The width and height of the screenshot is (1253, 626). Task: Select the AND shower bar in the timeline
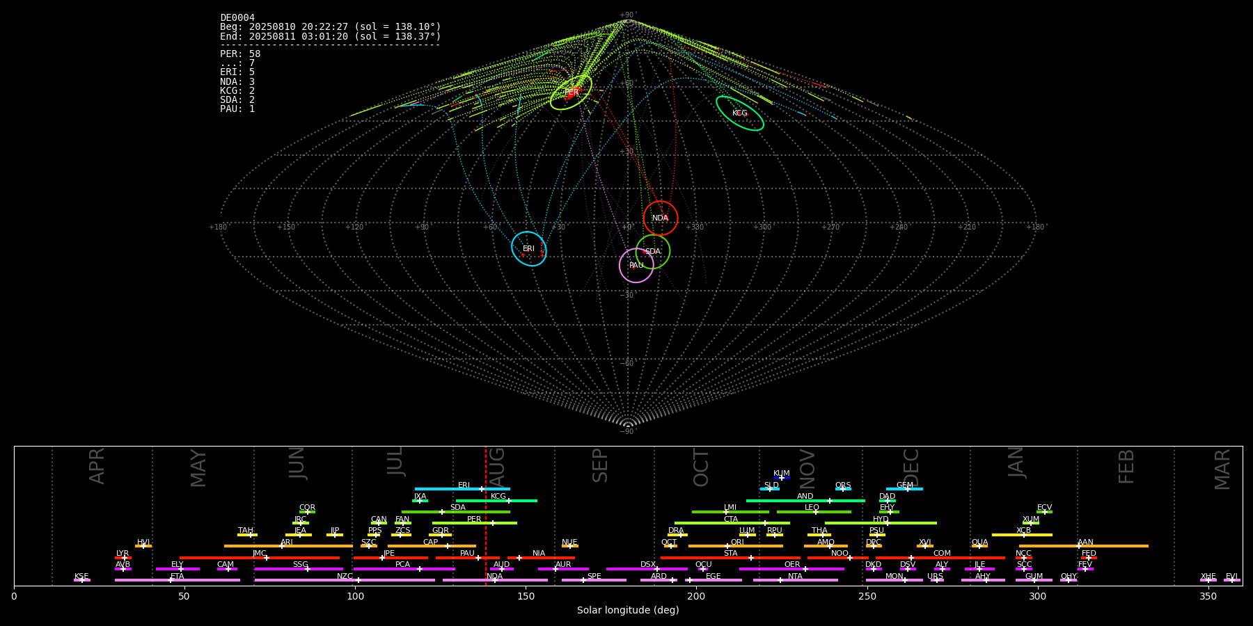tap(805, 501)
